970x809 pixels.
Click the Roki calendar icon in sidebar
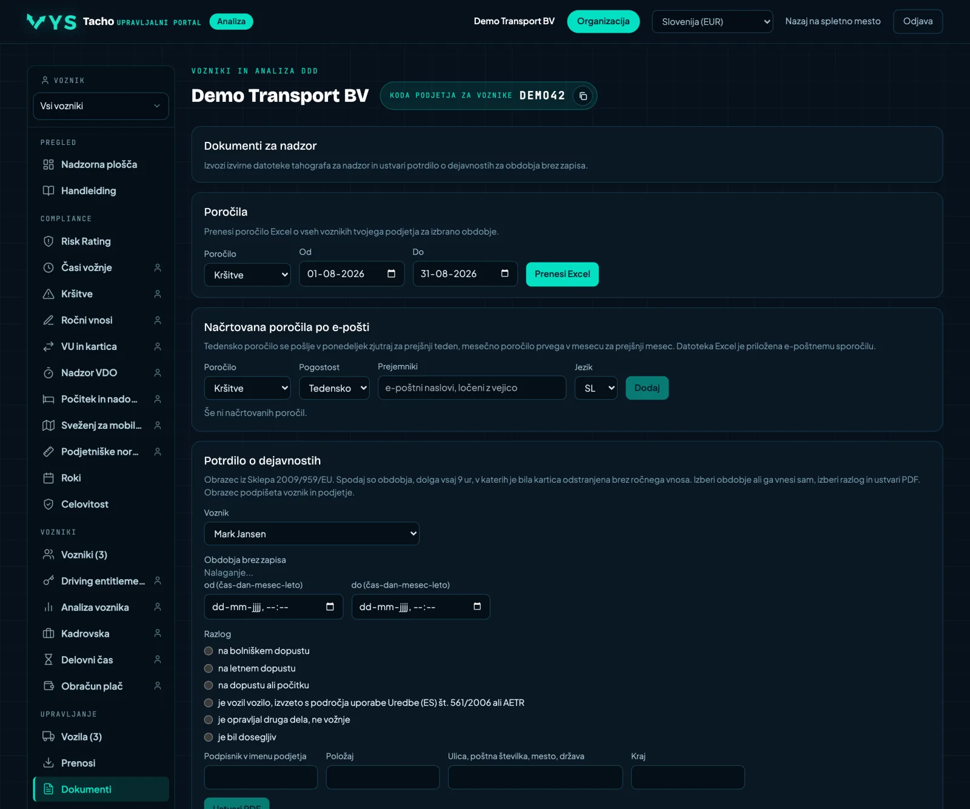pyautogui.click(x=48, y=478)
